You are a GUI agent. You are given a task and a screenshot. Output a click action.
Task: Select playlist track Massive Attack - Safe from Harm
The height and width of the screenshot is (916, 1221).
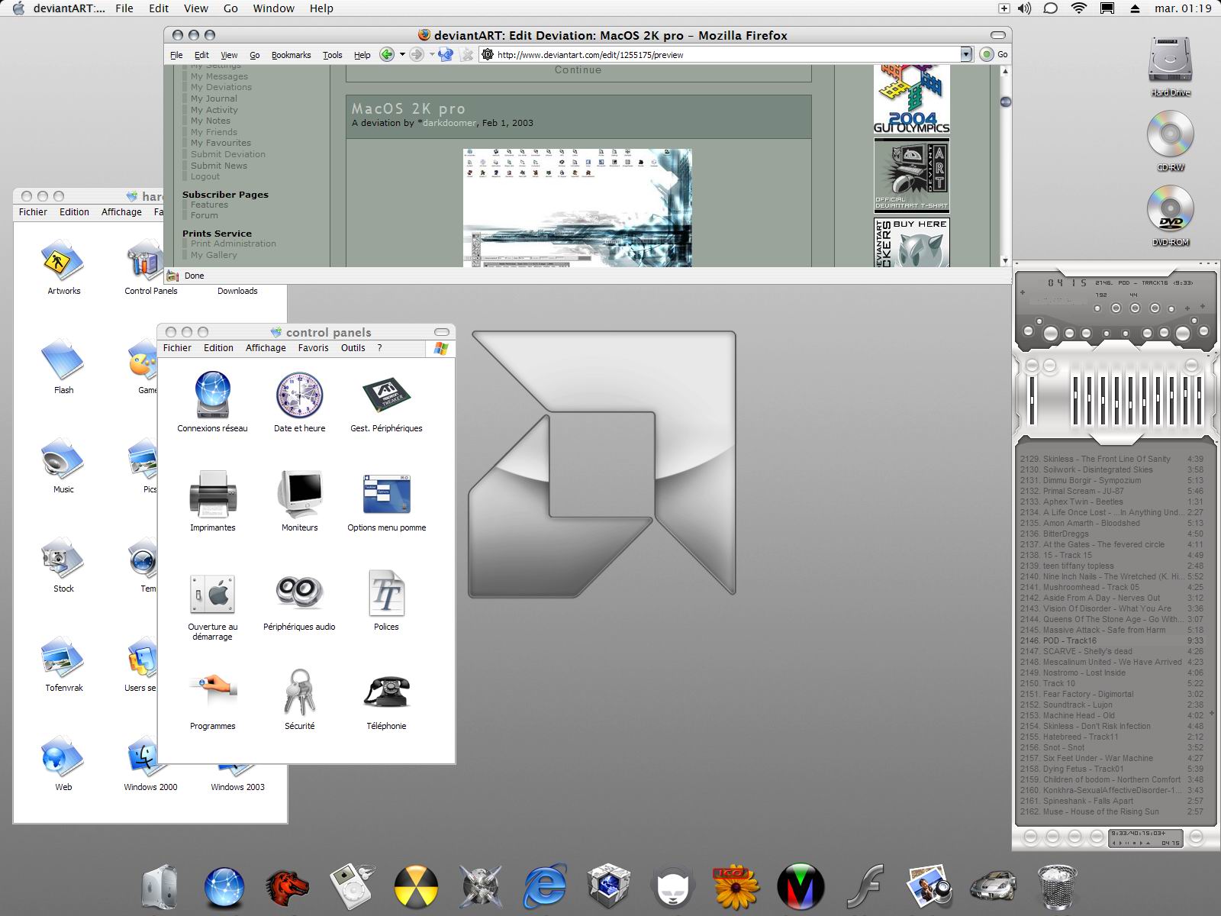click(1112, 630)
